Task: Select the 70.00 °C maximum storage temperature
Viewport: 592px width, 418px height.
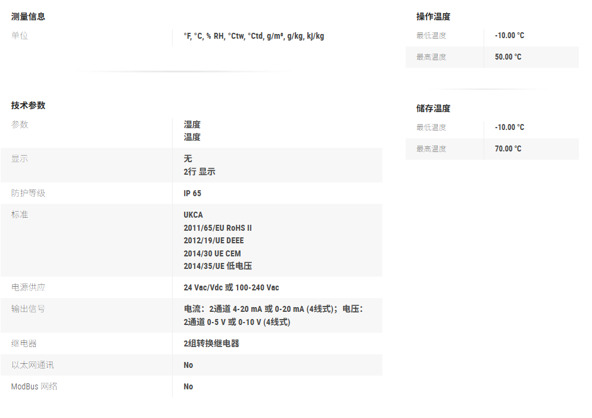Action: (x=508, y=149)
